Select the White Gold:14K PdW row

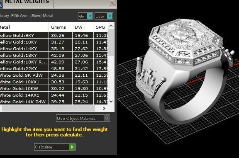(x=54, y=102)
